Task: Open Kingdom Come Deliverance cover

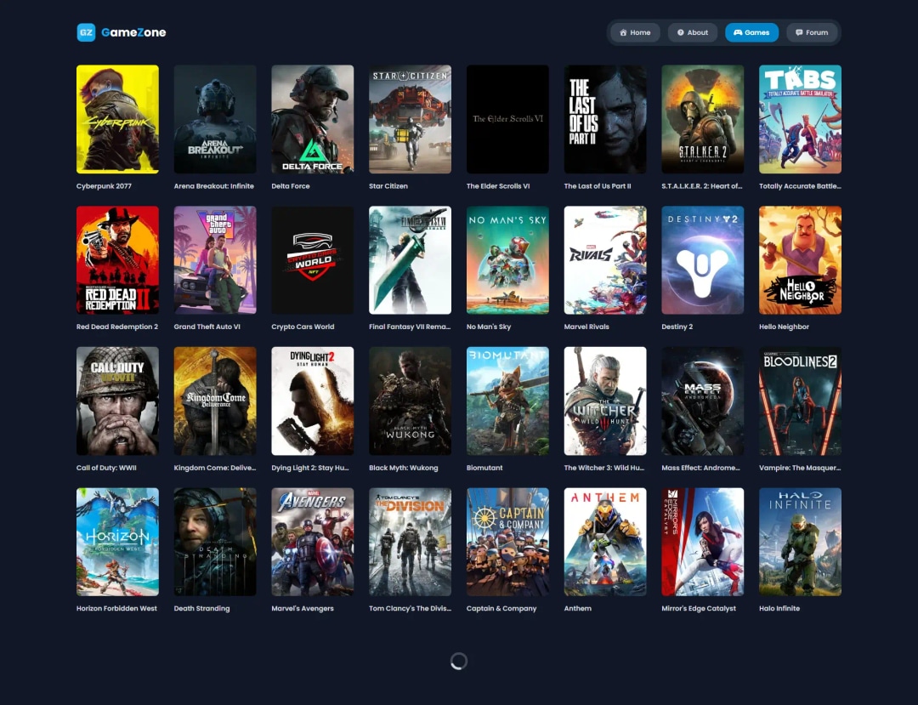Action: (x=215, y=401)
